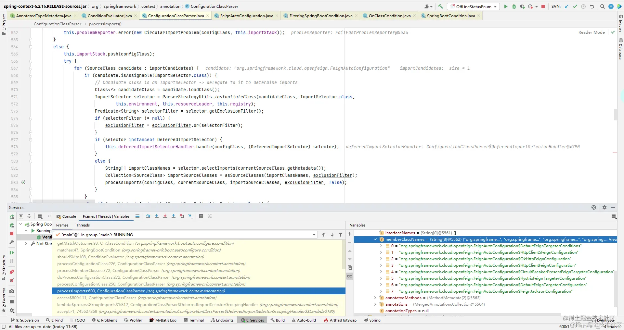Click Resume Program green icon
This screenshot has width=624, height=330.
(x=12, y=252)
